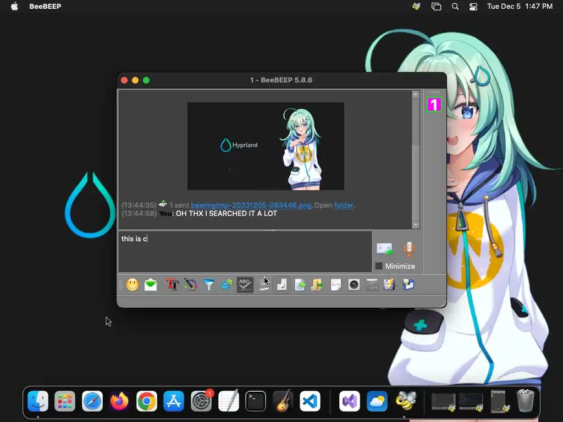563x422 pixels.
Task: Click the date and time in menu bar
Action: (520, 7)
